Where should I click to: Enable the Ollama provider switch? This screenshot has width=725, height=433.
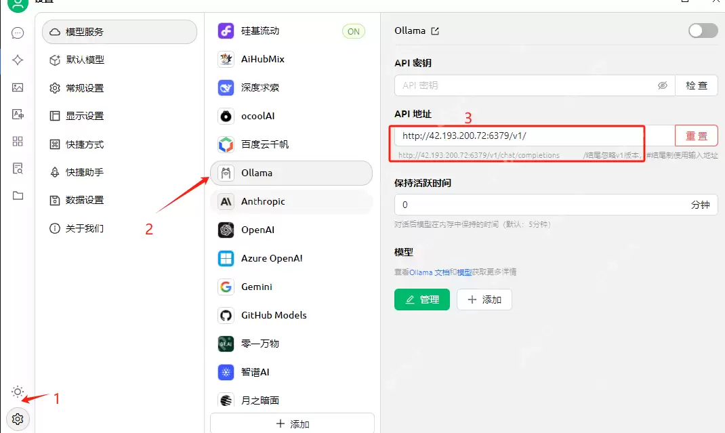702,30
